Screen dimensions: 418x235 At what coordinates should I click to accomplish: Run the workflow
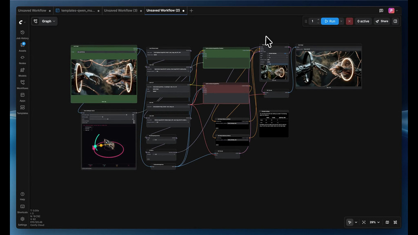(x=330, y=21)
